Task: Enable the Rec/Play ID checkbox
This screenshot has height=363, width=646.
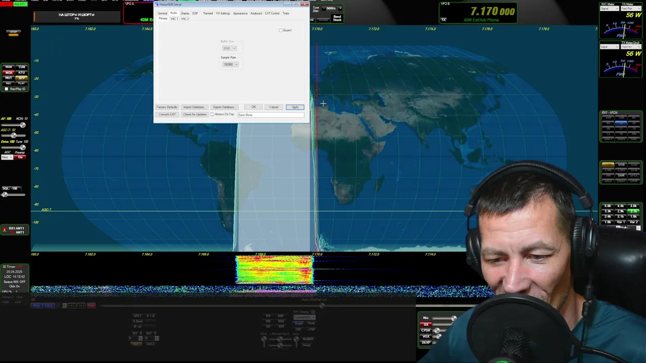Action: click(6, 89)
